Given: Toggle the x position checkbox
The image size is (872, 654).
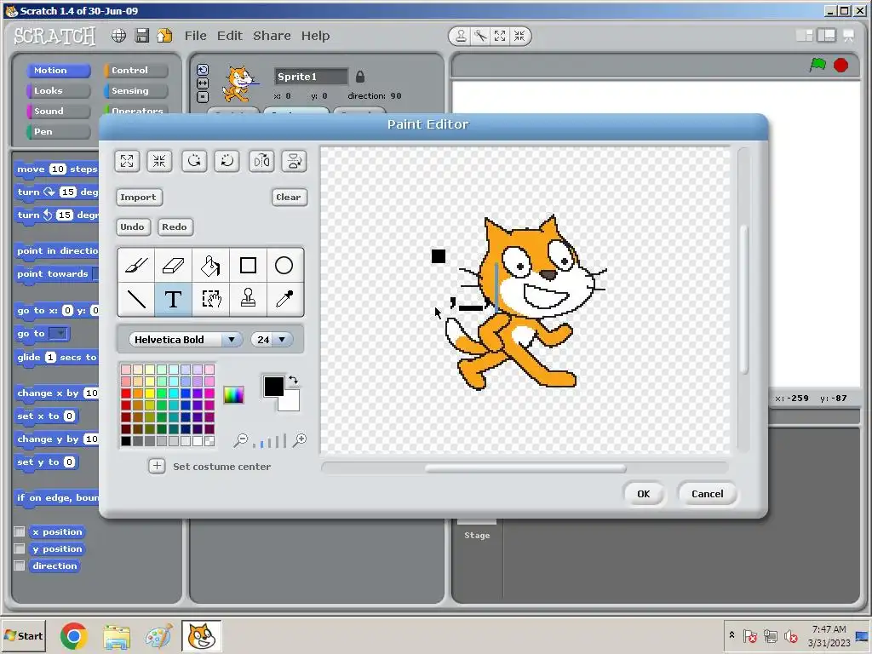Looking at the screenshot, I should (20, 531).
